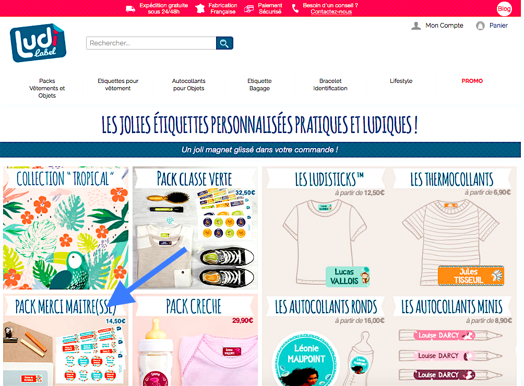Select the red PROMO menu item

coord(472,81)
